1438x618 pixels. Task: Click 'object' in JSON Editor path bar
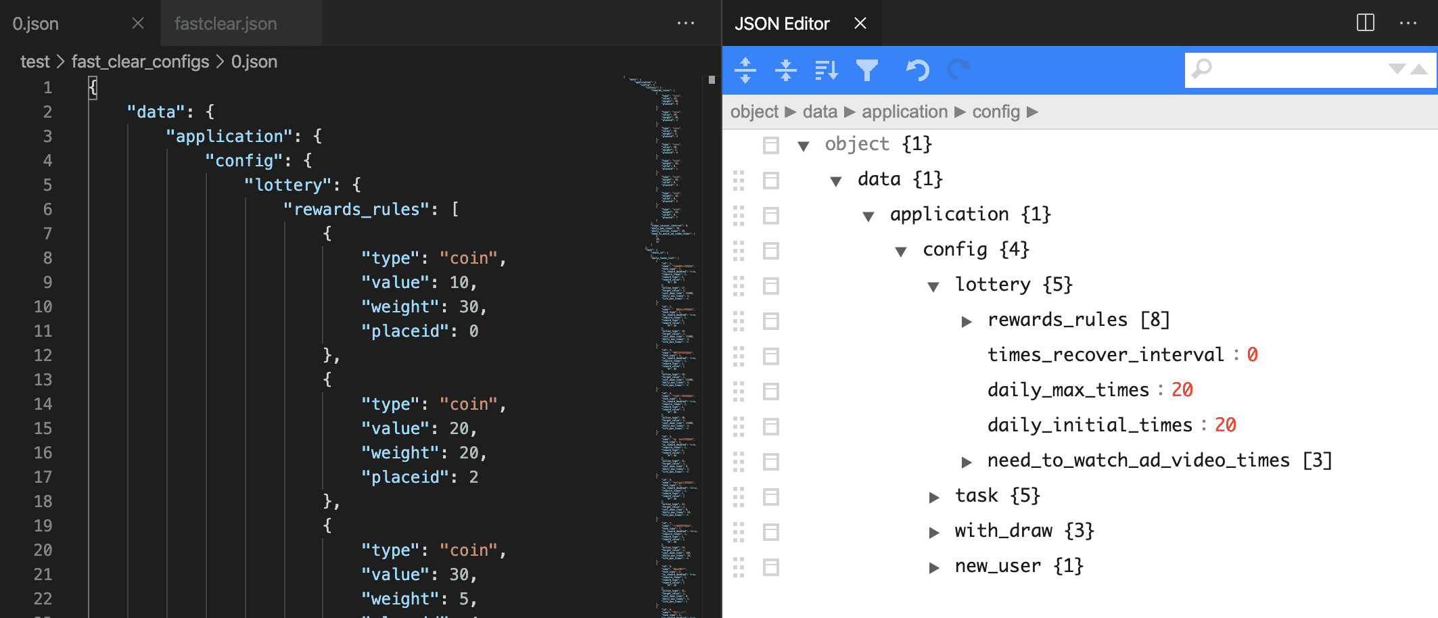click(x=754, y=112)
